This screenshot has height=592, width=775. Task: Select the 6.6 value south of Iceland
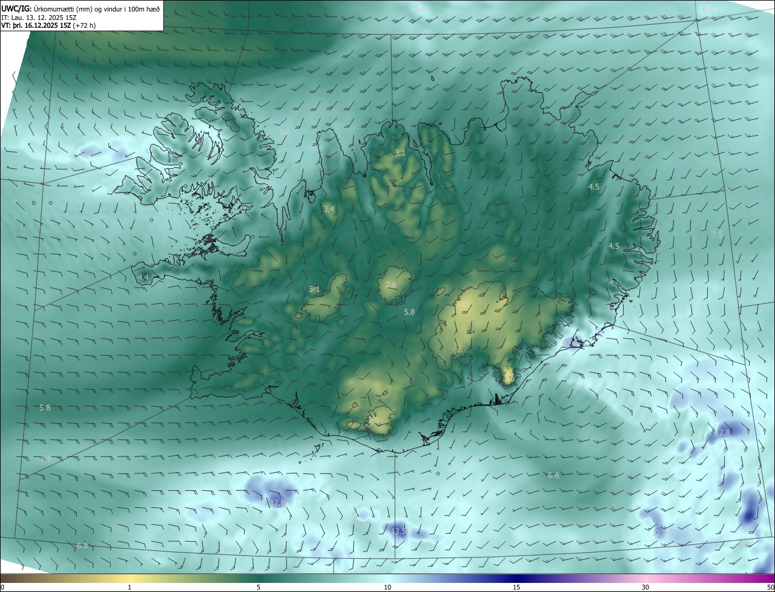(x=553, y=476)
